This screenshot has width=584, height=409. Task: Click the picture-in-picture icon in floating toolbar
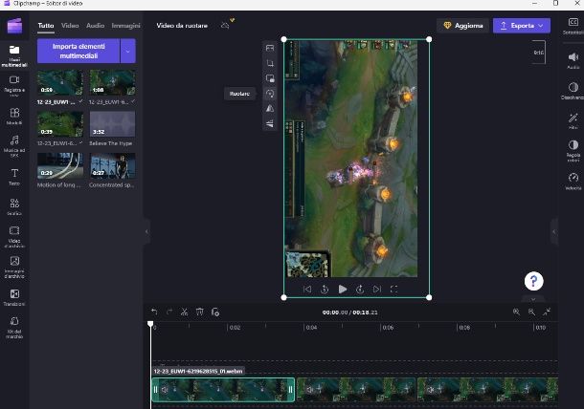click(270, 78)
